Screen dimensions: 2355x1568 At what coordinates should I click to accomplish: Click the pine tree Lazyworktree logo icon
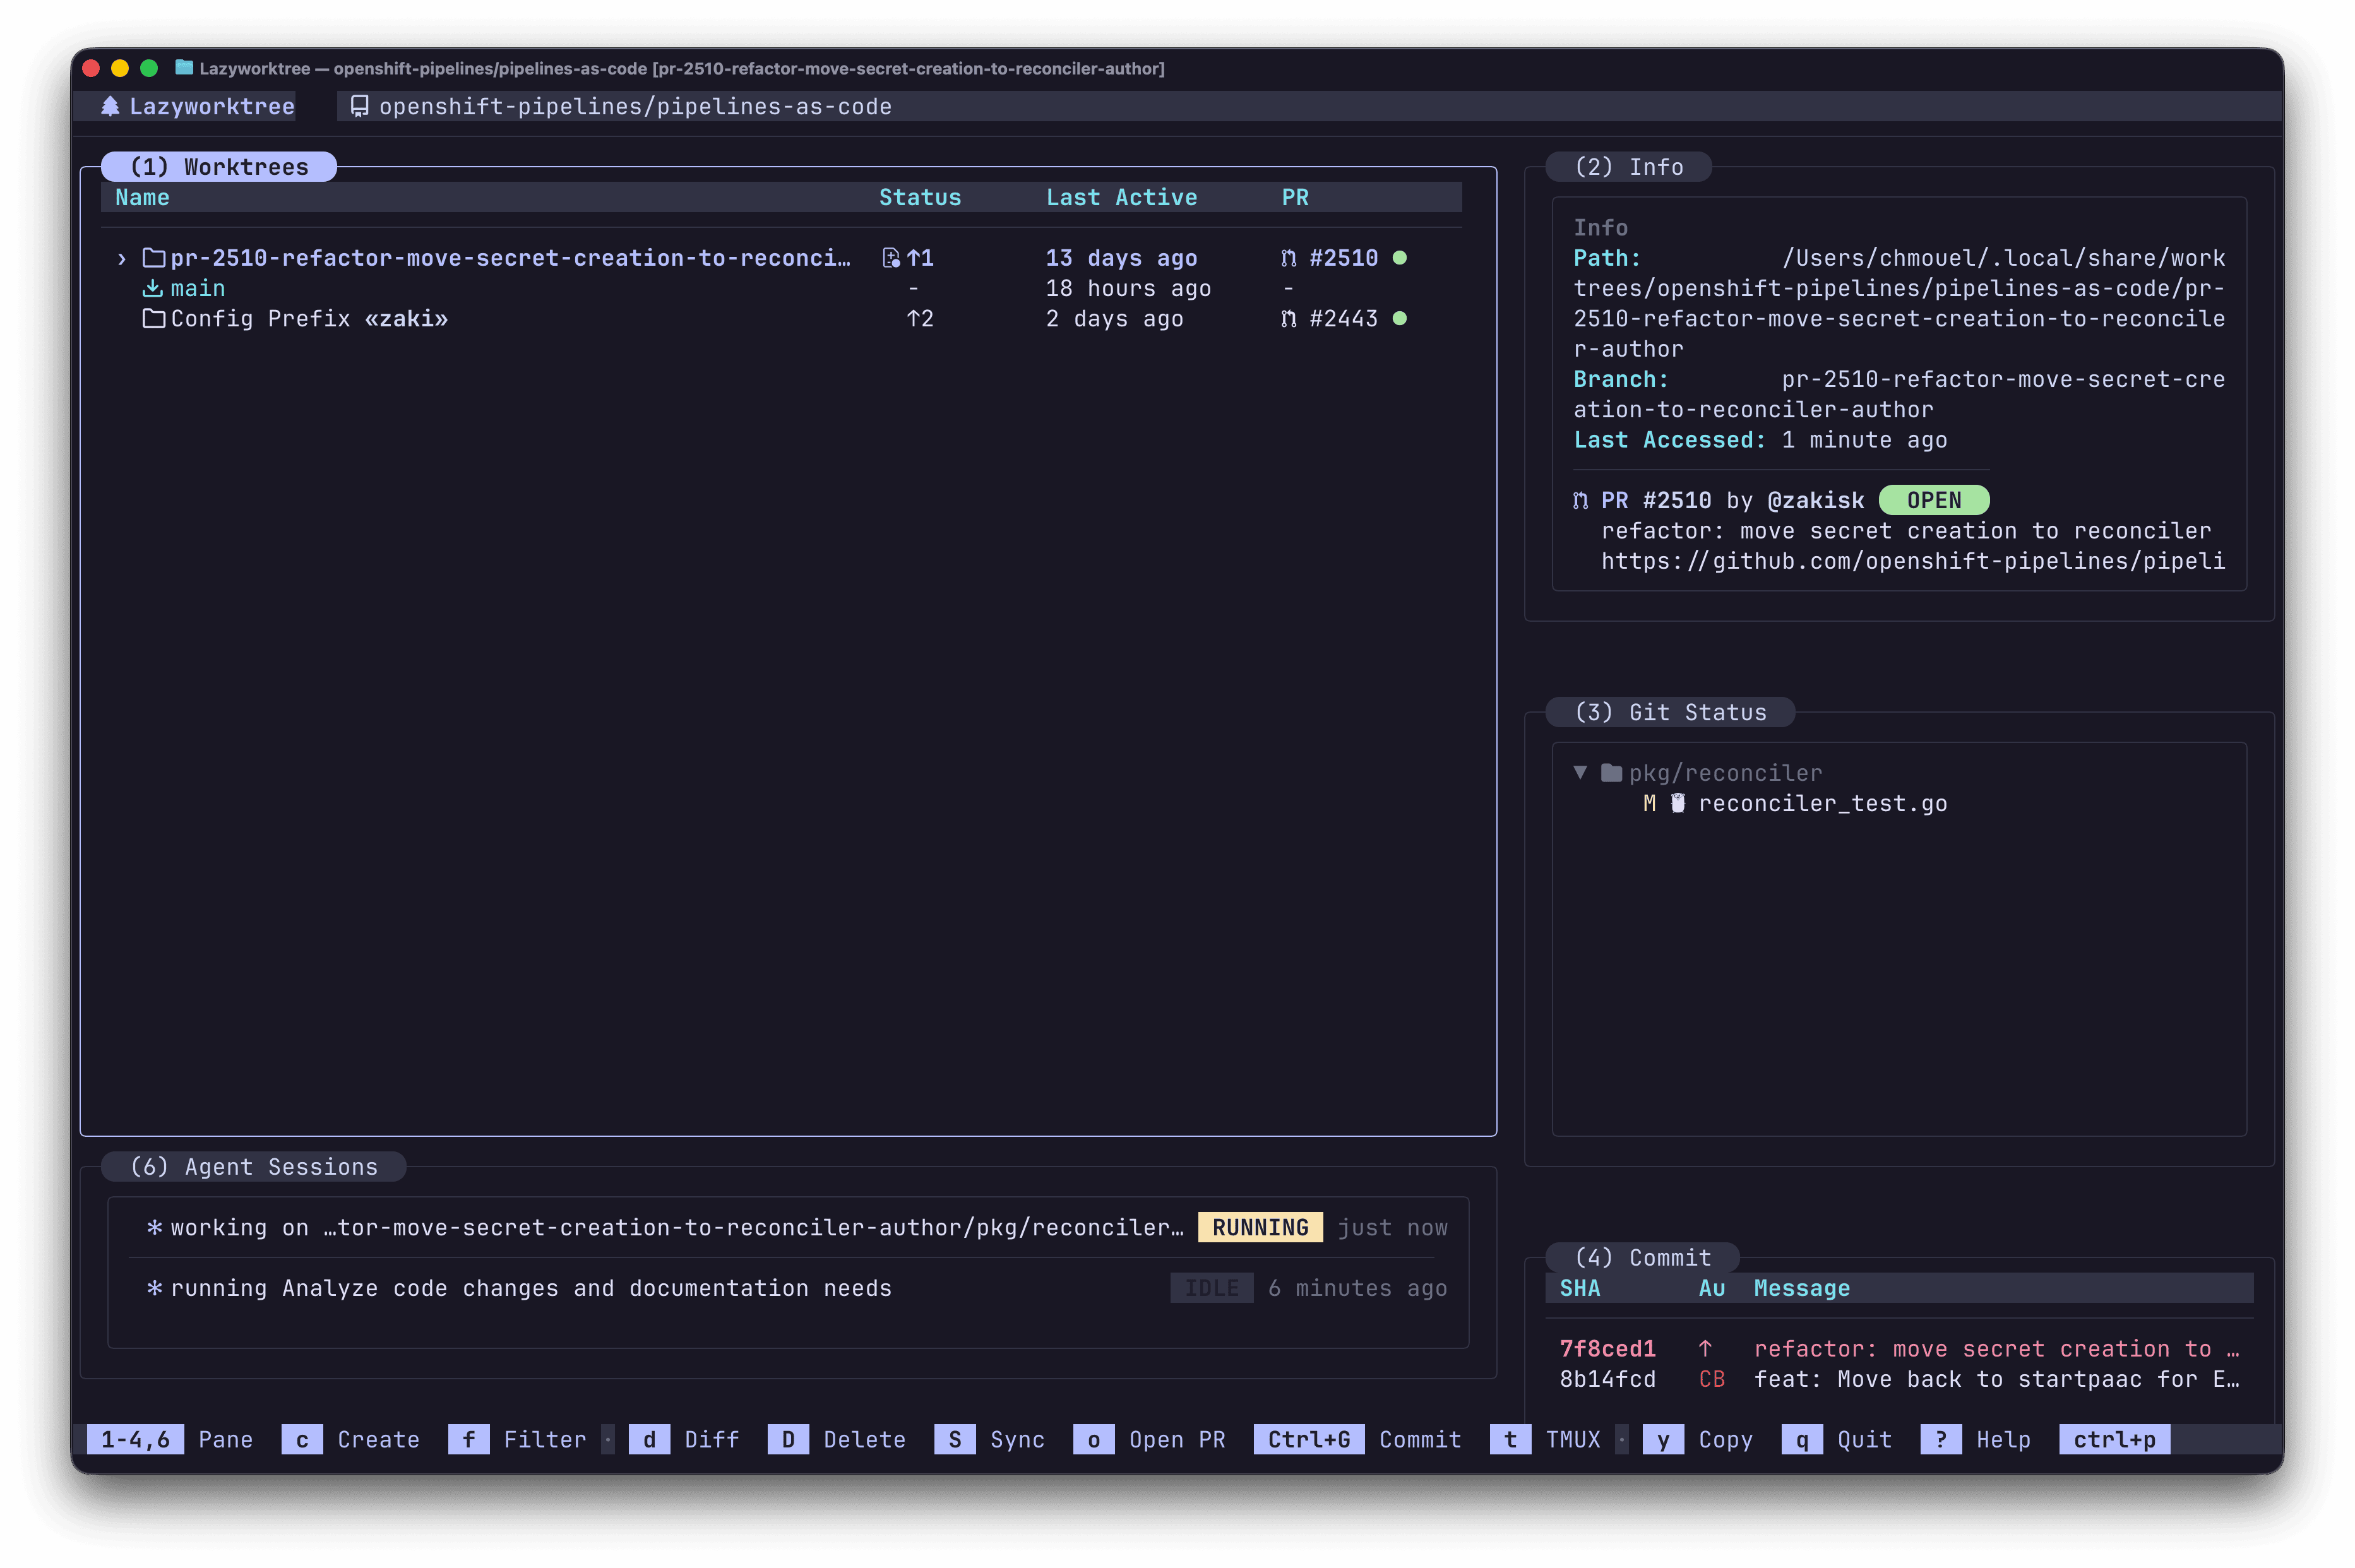pos(113,106)
